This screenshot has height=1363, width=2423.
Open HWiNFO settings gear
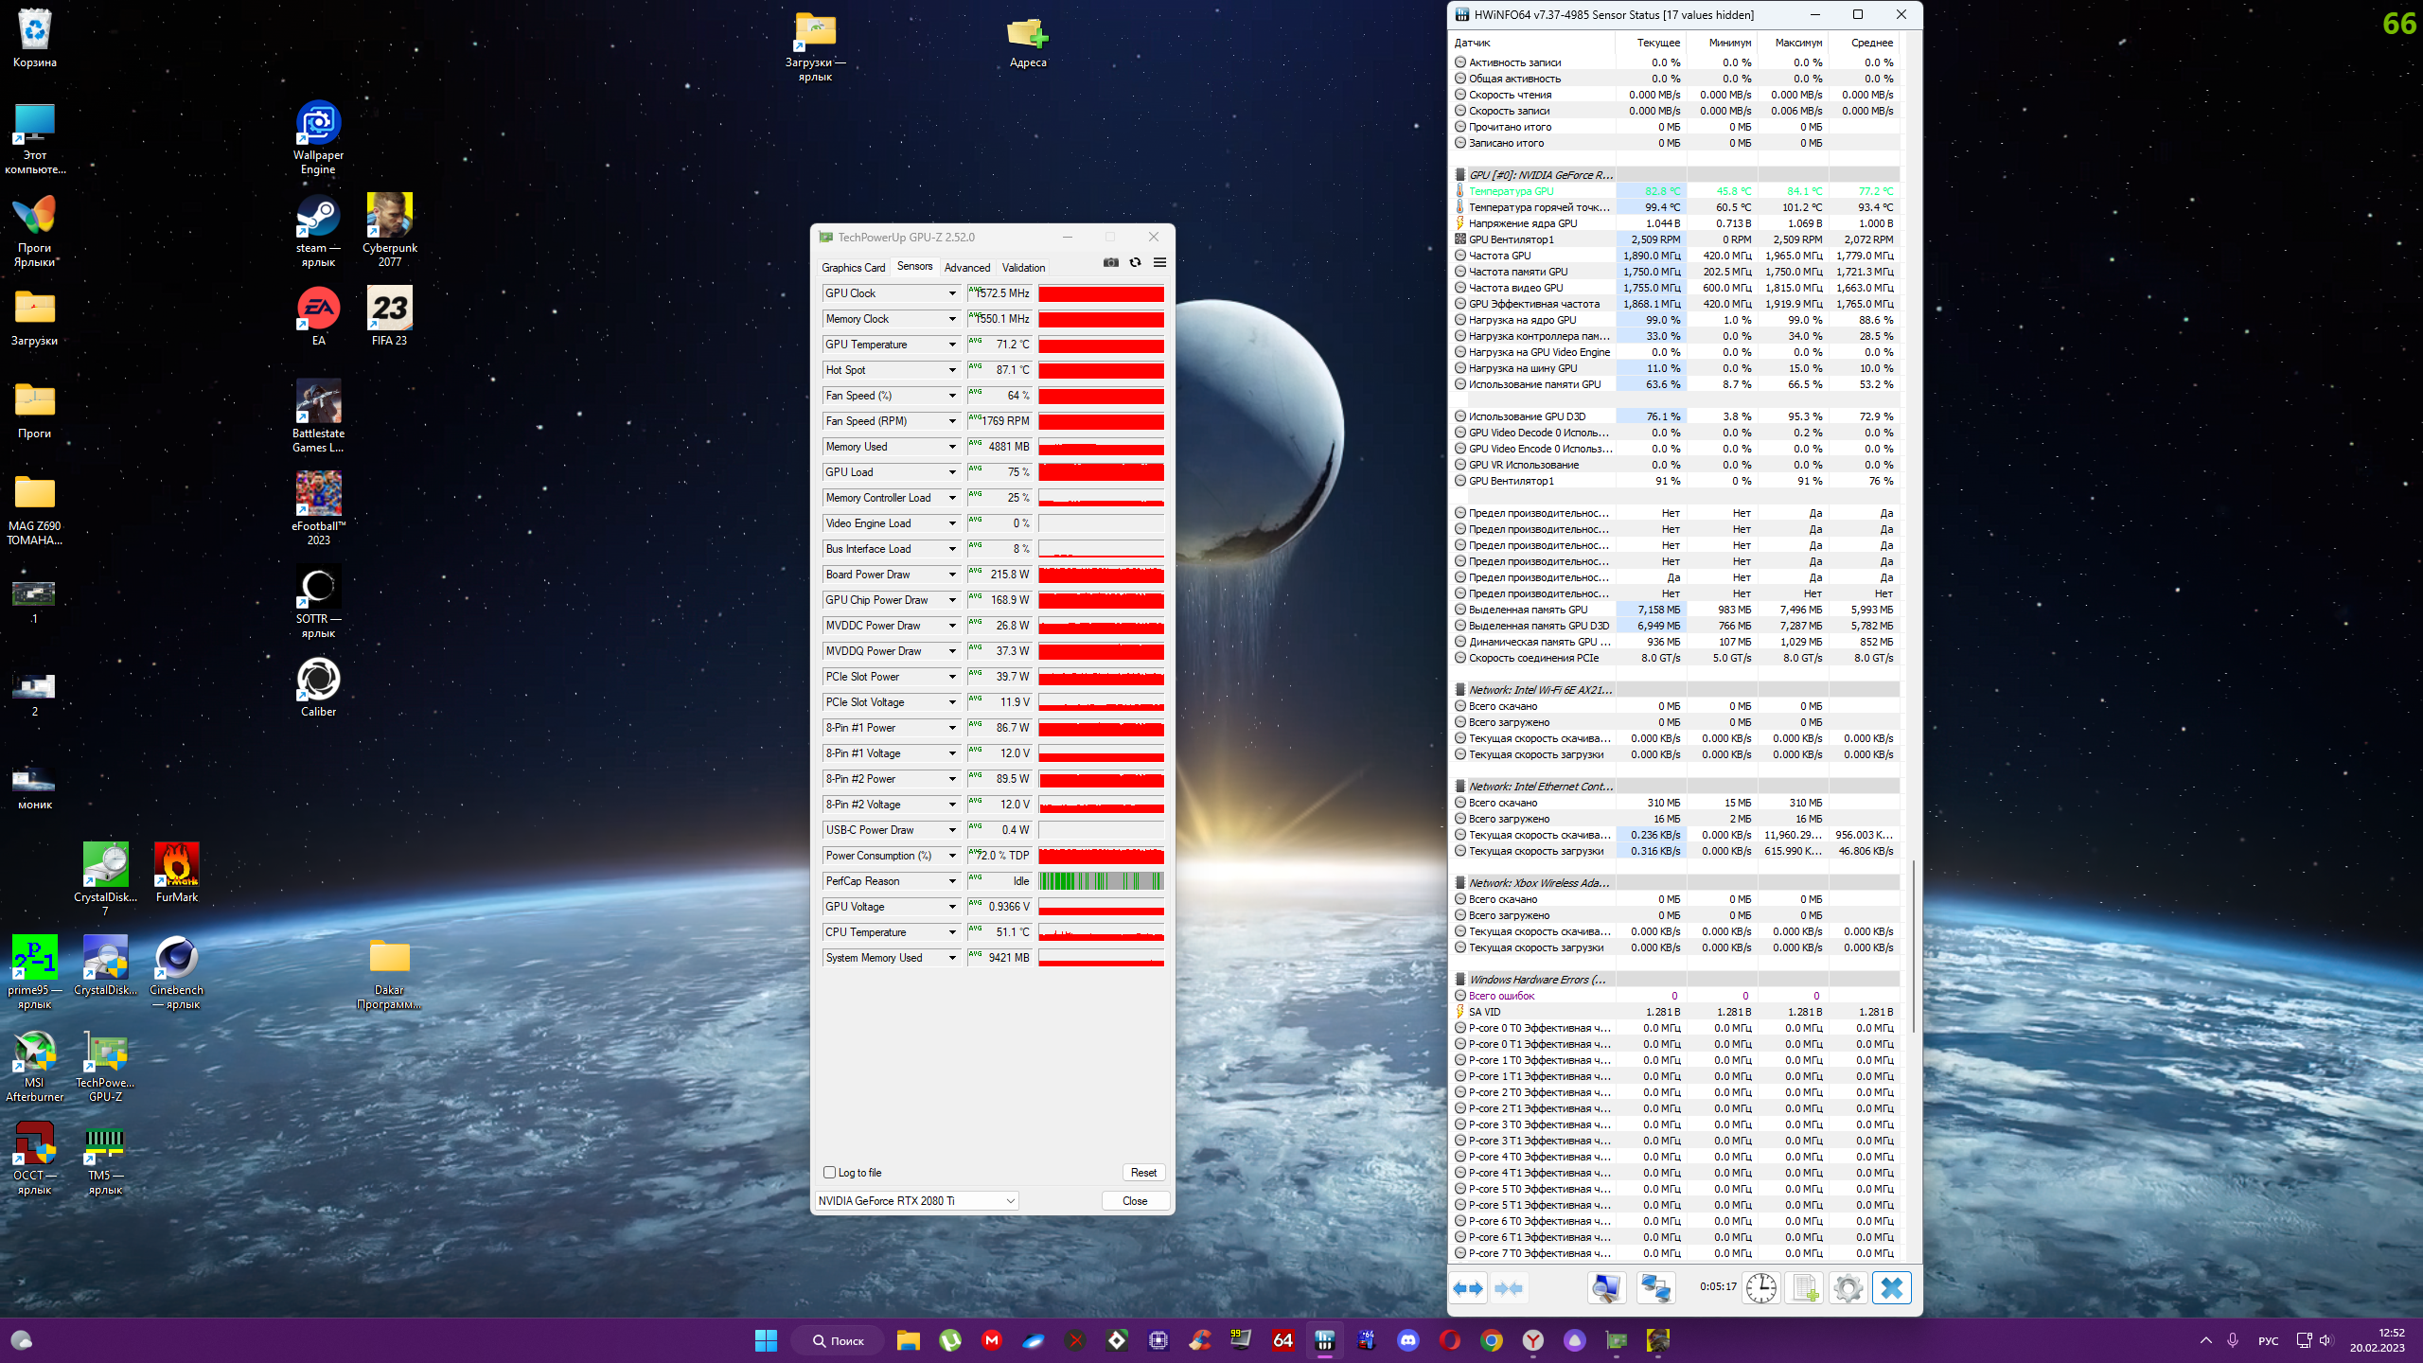point(1847,1288)
